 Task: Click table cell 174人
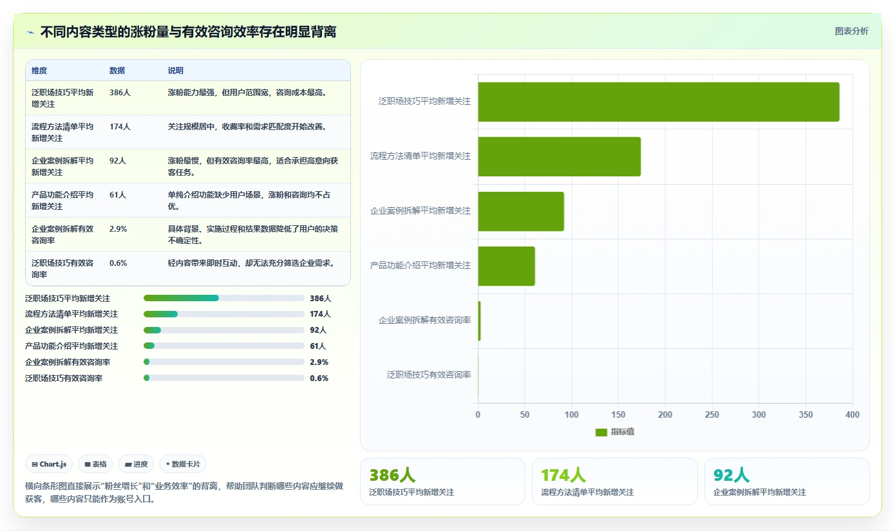click(x=120, y=127)
